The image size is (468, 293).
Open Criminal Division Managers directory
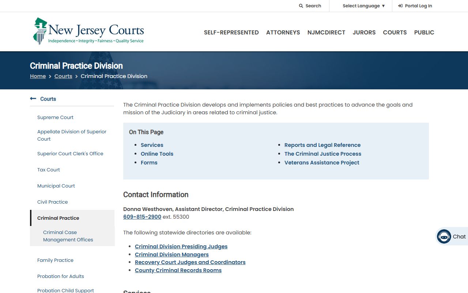click(172, 255)
